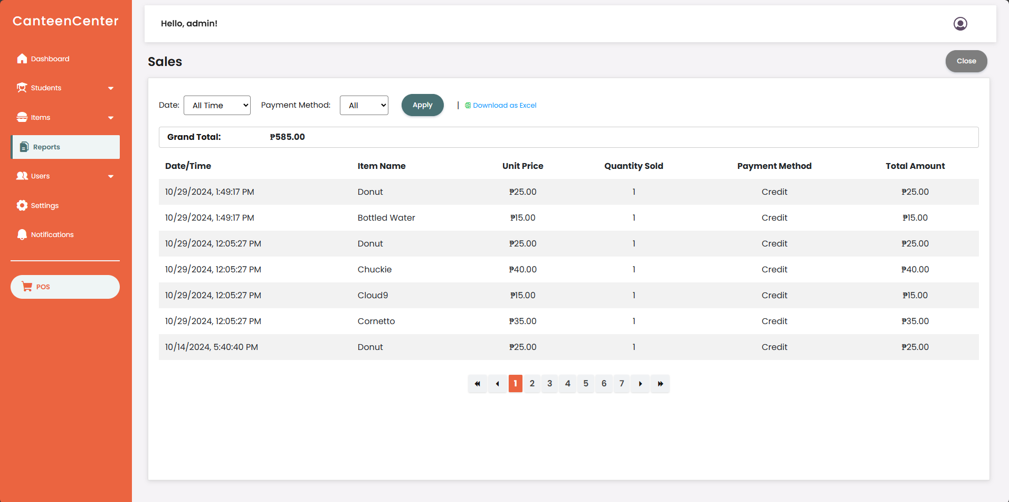Click the Items burger icon

[22, 117]
